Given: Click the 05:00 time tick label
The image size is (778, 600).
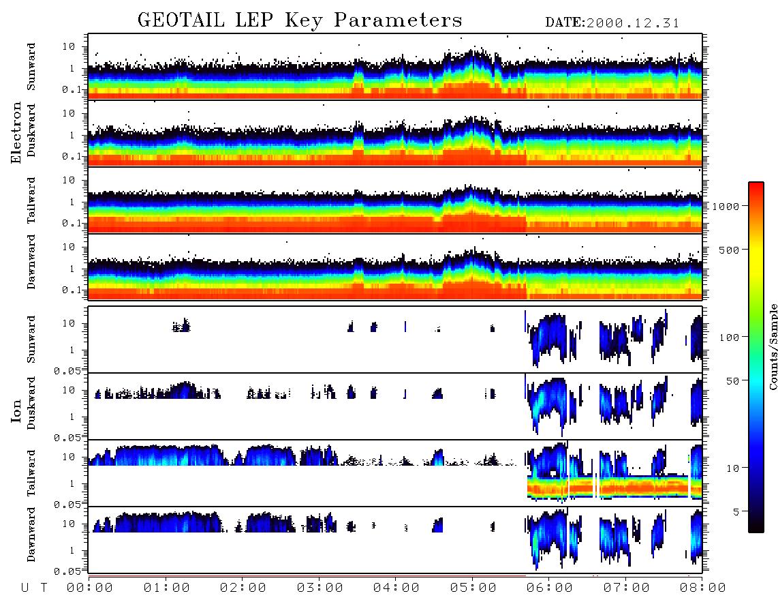Looking at the screenshot, I should click(473, 588).
